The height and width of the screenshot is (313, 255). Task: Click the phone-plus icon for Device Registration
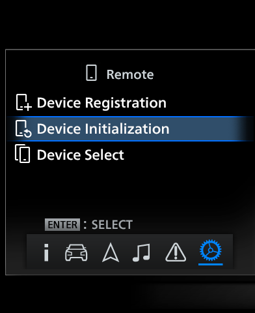tap(23, 102)
